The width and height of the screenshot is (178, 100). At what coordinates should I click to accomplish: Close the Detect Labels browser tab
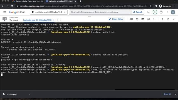coord(42,1)
